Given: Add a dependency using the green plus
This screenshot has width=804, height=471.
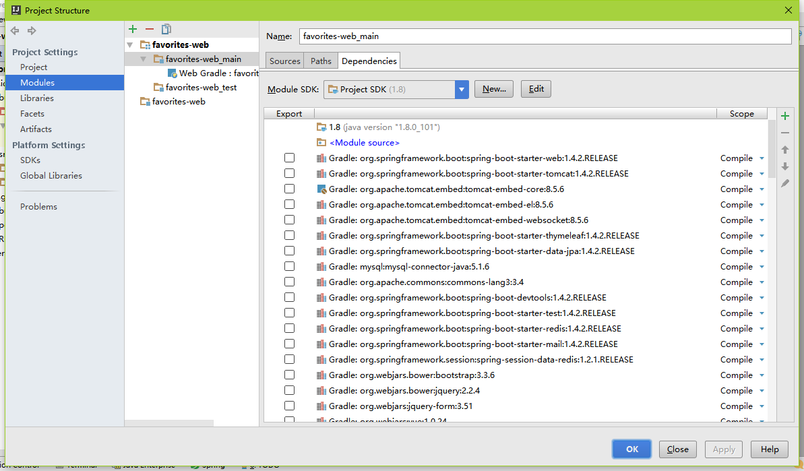Looking at the screenshot, I should coord(785,116).
